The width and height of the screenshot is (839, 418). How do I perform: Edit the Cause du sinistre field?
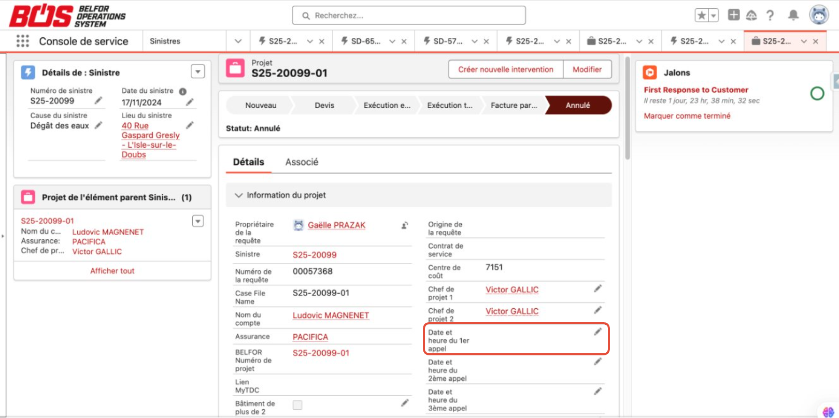click(98, 125)
